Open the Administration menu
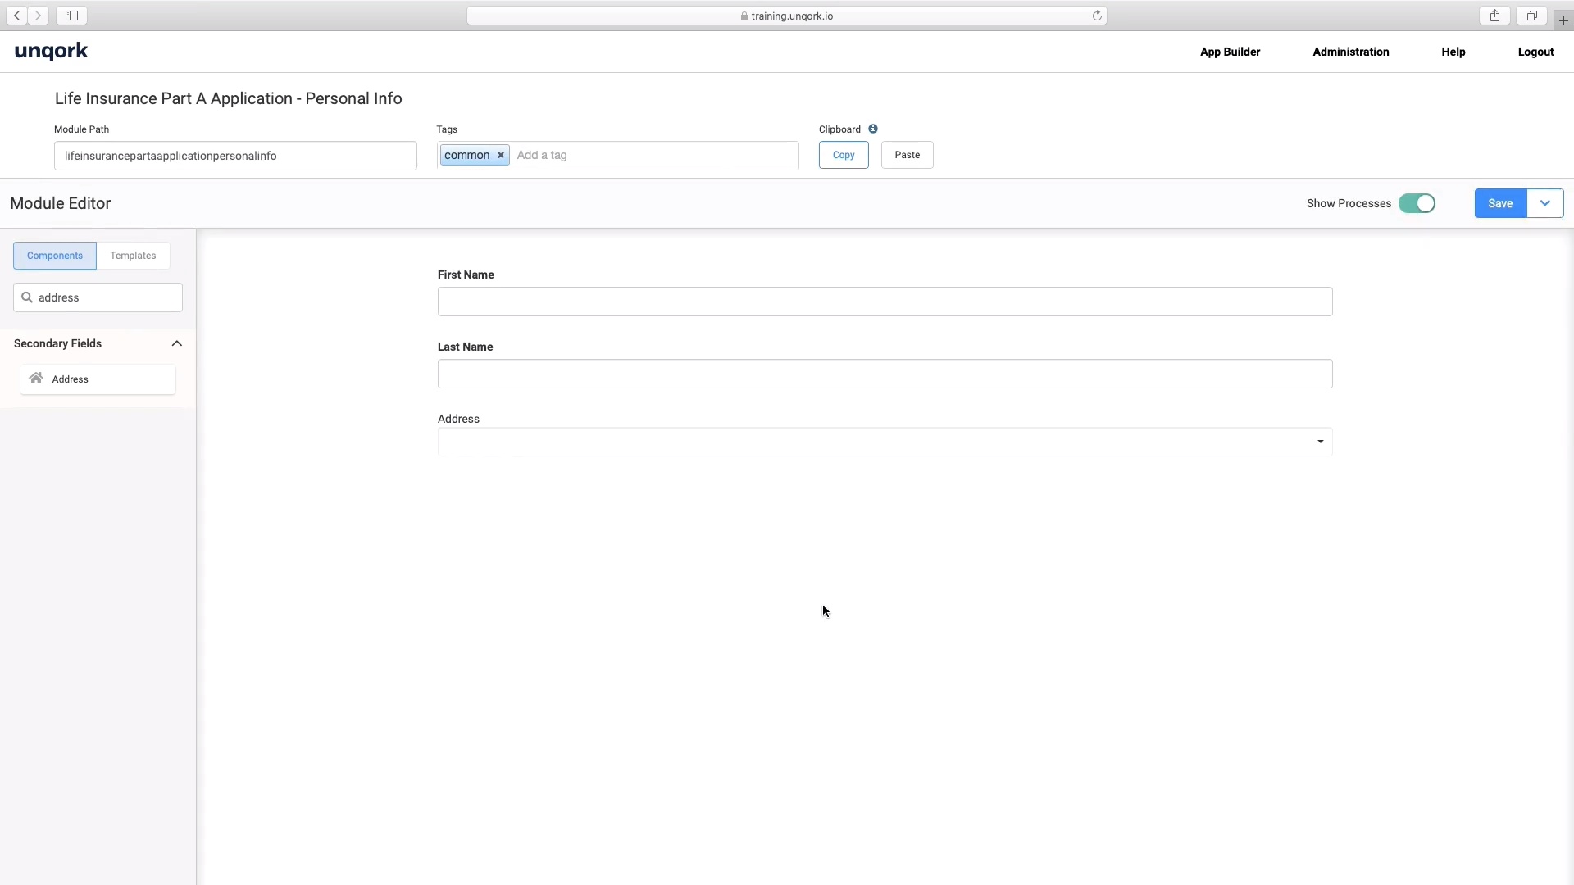Viewport: 1574px width, 885px height. point(1351,52)
